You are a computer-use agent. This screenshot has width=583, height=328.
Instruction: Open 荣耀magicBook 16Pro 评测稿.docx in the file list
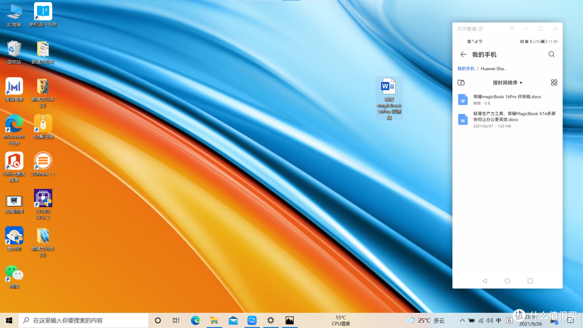(507, 100)
